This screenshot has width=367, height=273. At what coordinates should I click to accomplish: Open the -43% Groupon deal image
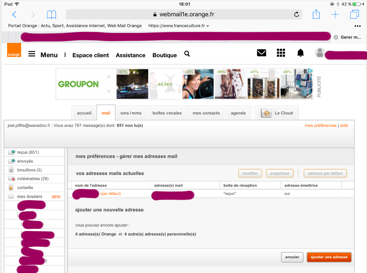click(x=198, y=84)
